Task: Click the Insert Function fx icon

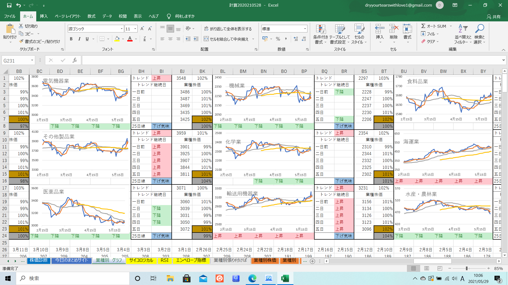Action: point(75,60)
